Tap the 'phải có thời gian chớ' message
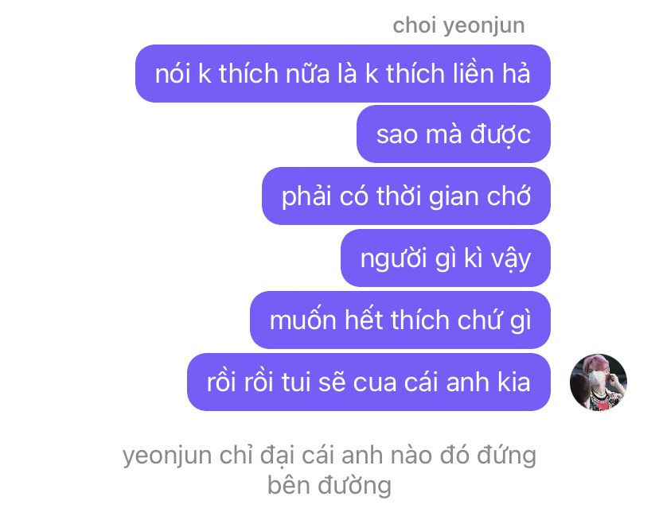Viewport: 659px width, 516px height. click(406, 196)
